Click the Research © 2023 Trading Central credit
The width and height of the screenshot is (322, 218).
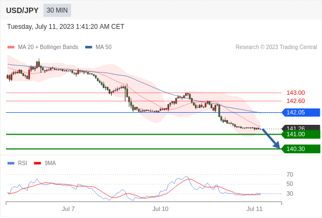point(276,47)
